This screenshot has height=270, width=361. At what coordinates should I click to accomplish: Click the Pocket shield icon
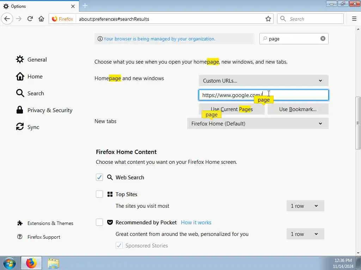pyautogui.click(x=110, y=222)
